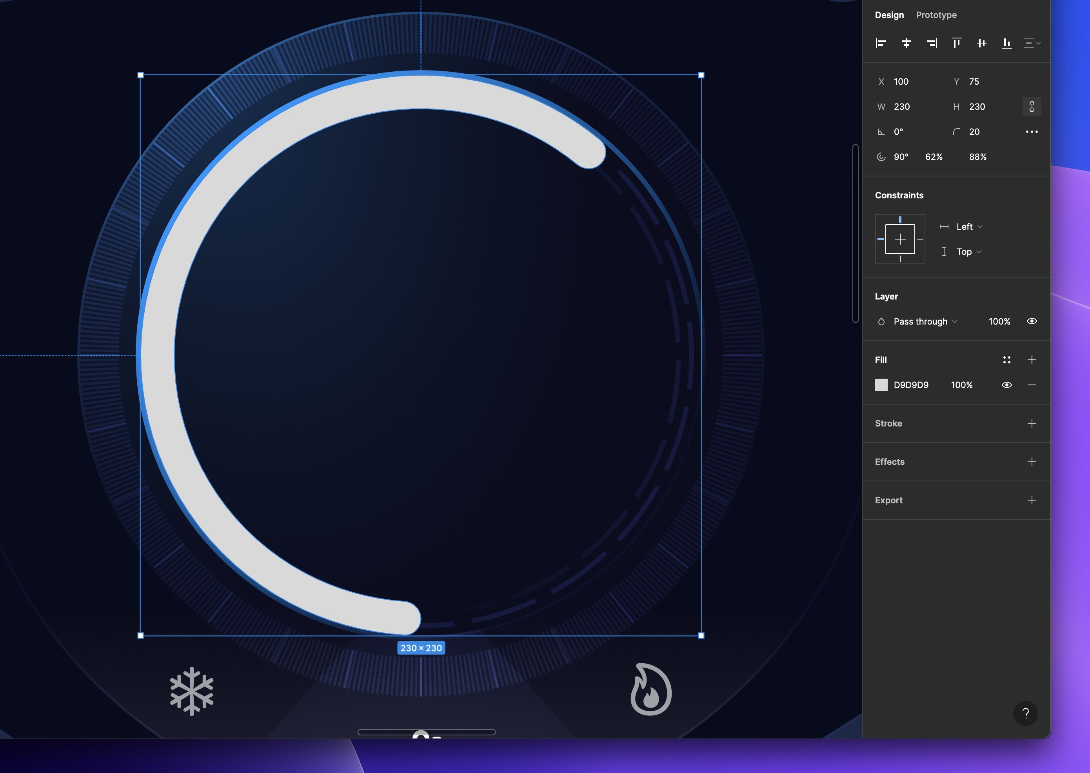Toggle layer visibility in the Layer section
The height and width of the screenshot is (773, 1090).
1032,321
